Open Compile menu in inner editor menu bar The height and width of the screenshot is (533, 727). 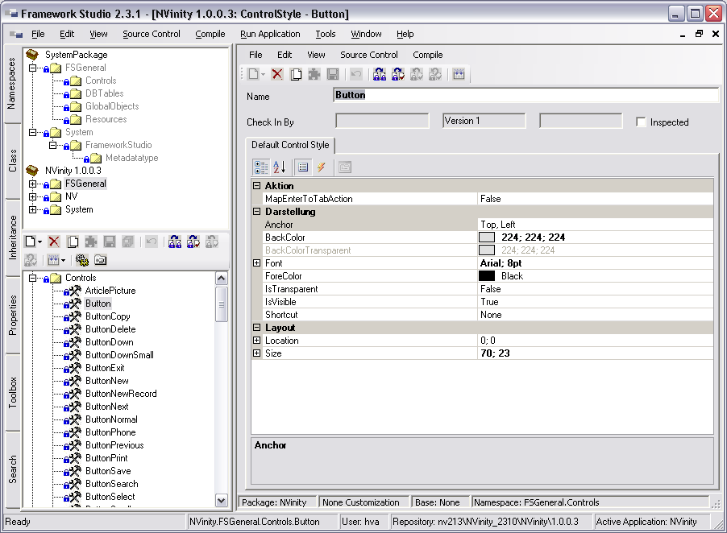point(427,55)
